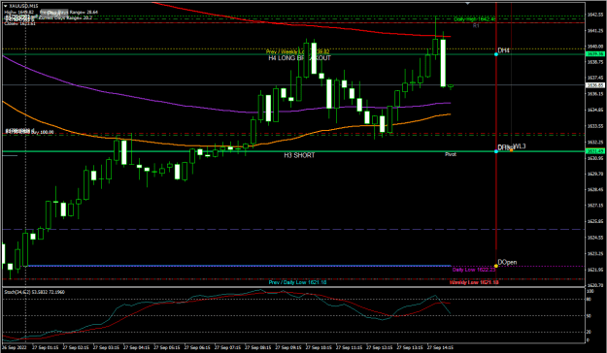Screen dimensions: 607x353
Task: Click the Stochastic 20 level scale value
Action: [x=589, y=332]
